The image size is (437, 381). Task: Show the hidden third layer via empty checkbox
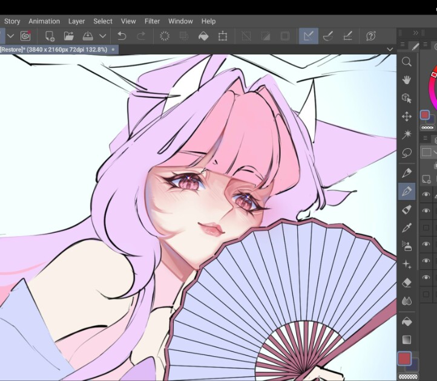[426, 227]
